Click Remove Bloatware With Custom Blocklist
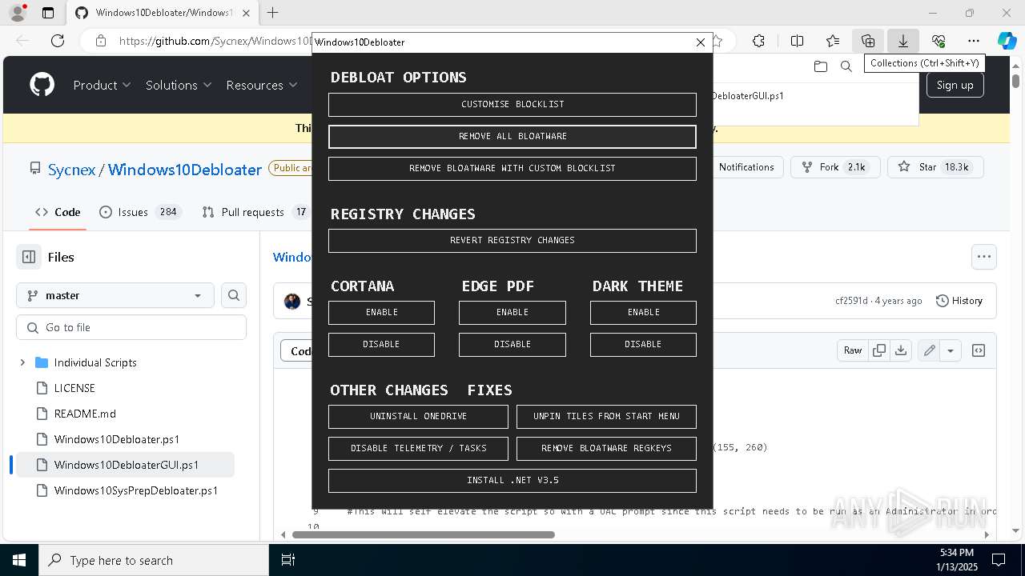This screenshot has height=576, width=1025. coord(512,169)
